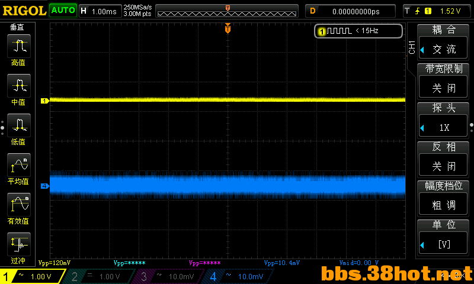Image resolution: width=474 pixels, height=284 pixels.
Task: Click the AUTO run status indicator
Action: pos(63,11)
